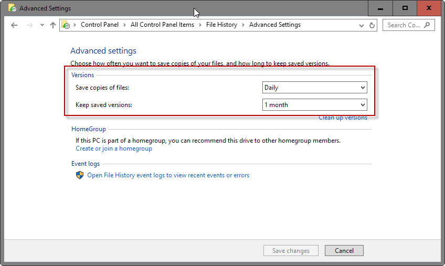Screen dimensions: 445x266
Task: Click the 'Keep saved versions:' label
Action: tap(104, 105)
